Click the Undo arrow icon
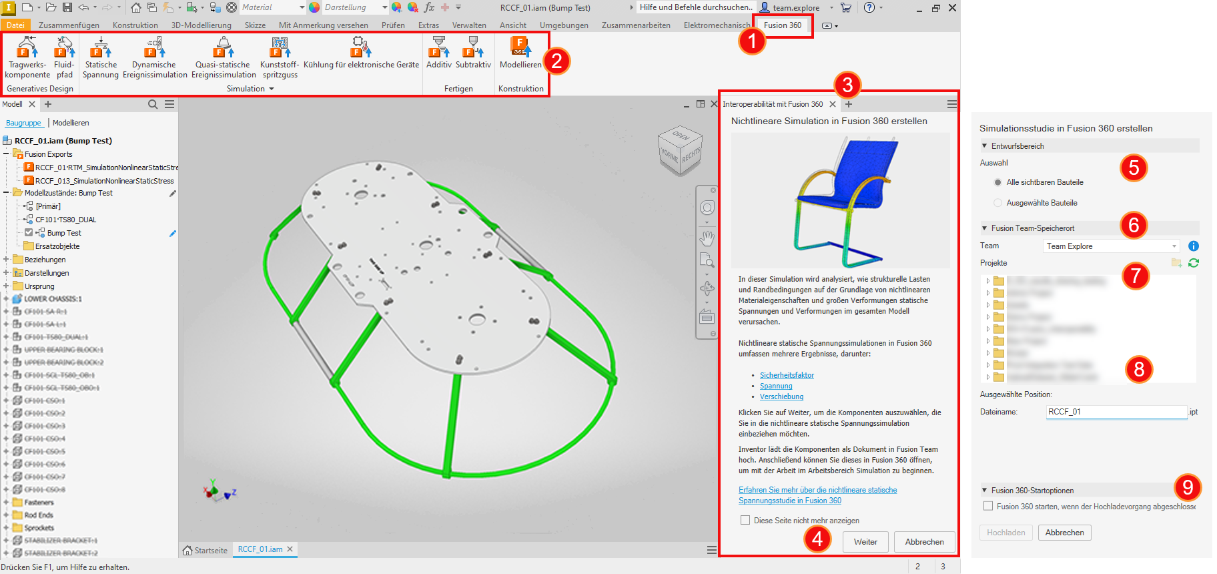Screen dimensions: 1217x574 83,7
